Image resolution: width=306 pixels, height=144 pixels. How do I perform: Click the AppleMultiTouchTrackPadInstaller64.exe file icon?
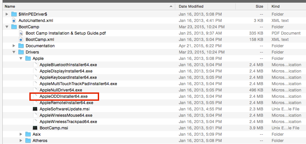tap(35, 84)
